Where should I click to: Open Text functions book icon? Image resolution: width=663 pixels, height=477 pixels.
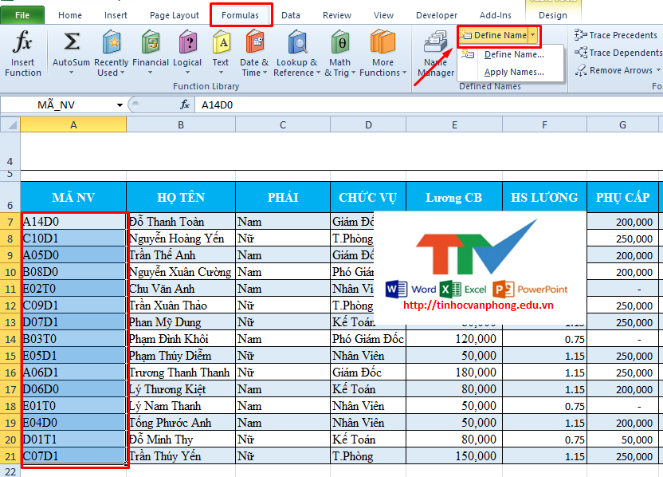coord(222,41)
